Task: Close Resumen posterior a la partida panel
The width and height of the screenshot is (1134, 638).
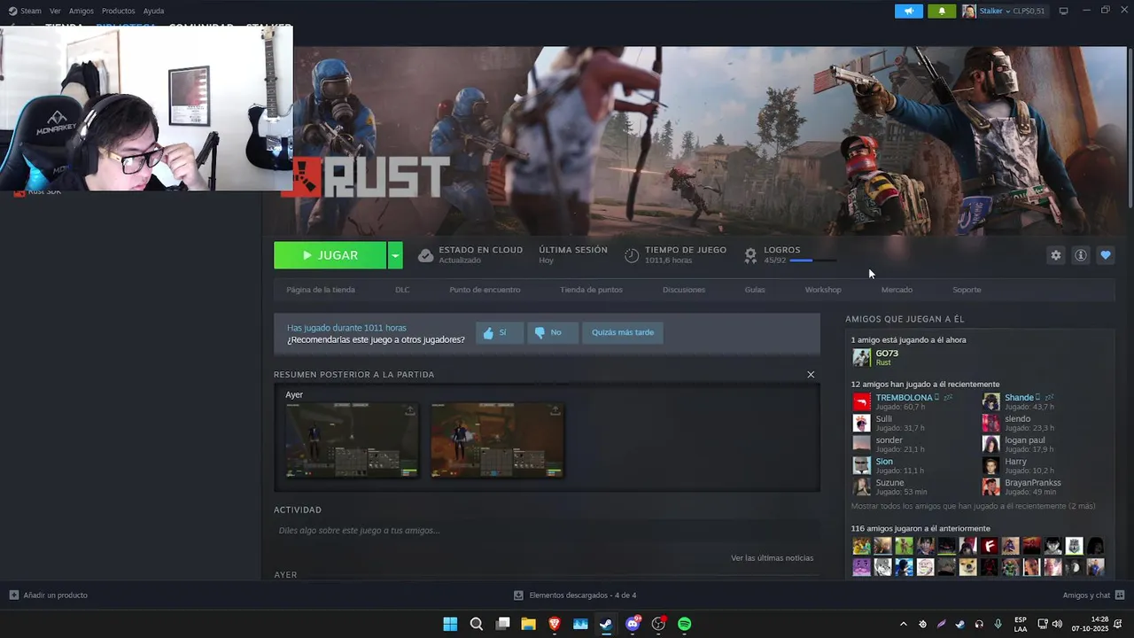Action: tap(811, 374)
